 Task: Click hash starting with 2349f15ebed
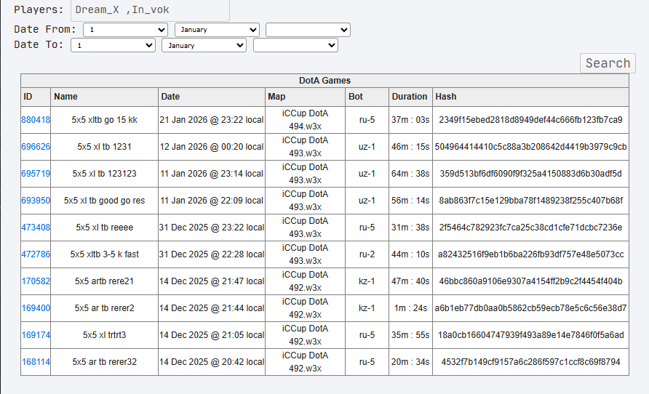530,120
